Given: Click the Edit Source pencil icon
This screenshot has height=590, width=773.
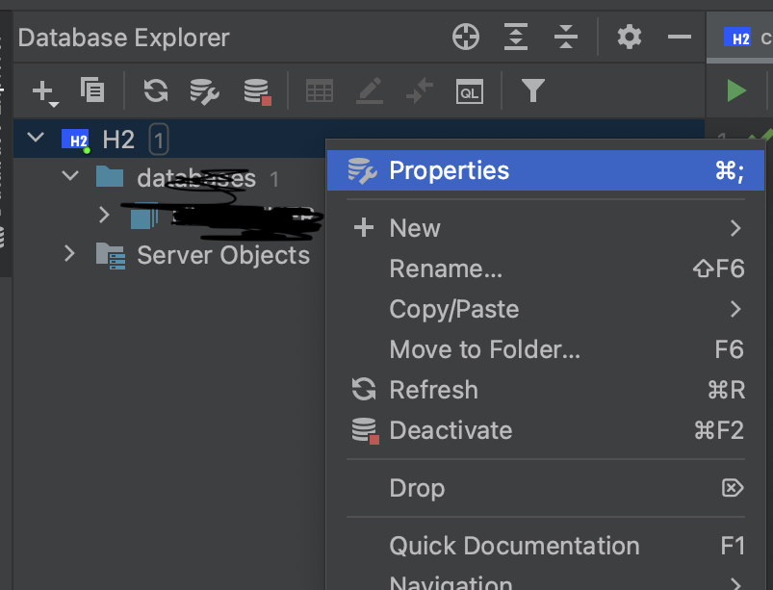Looking at the screenshot, I should click(370, 90).
